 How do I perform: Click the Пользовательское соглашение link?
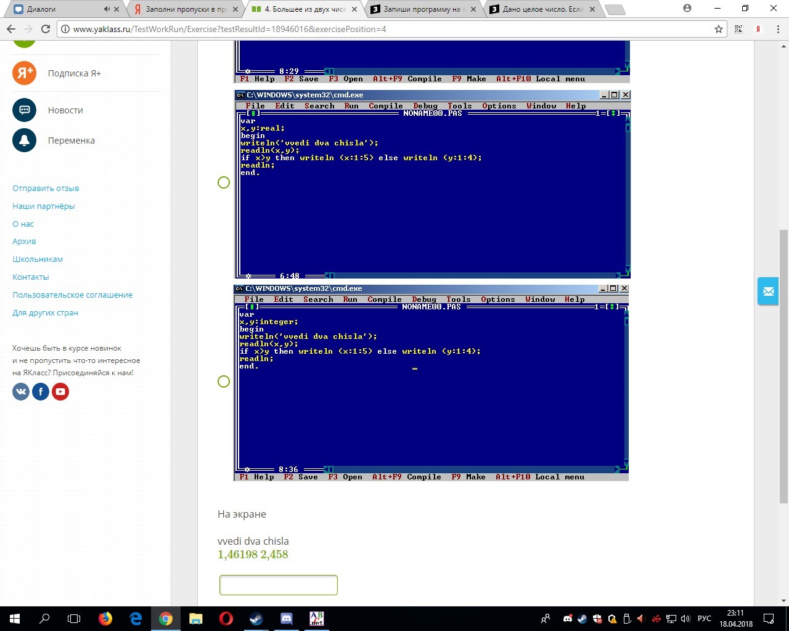[72, 295]
